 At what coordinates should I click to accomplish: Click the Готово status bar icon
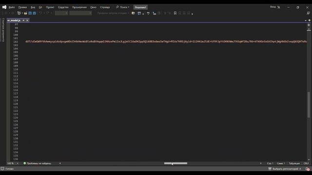click(2, 169)
